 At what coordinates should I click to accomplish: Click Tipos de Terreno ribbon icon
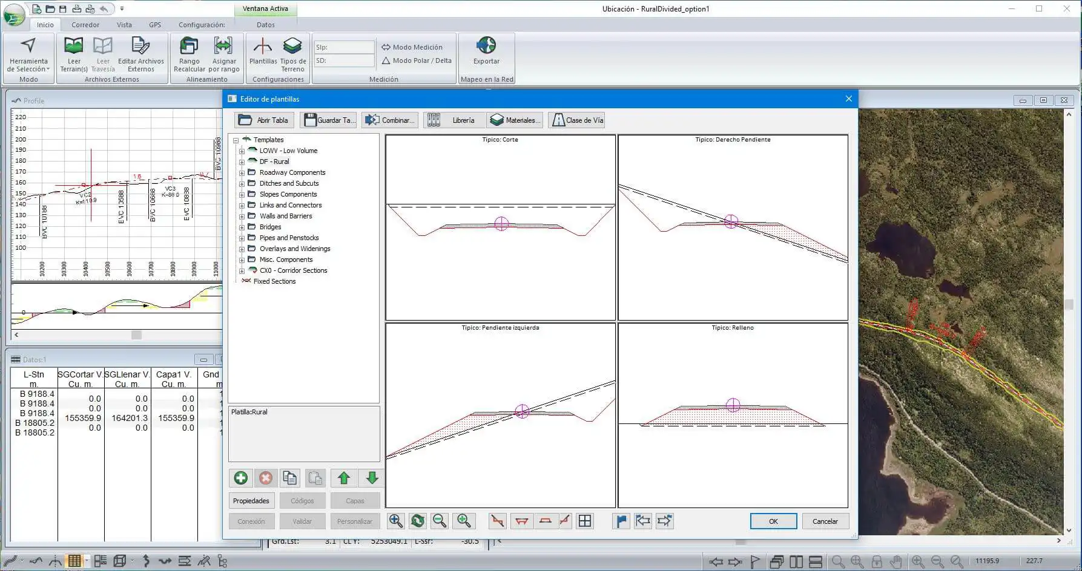coord(292,52)
